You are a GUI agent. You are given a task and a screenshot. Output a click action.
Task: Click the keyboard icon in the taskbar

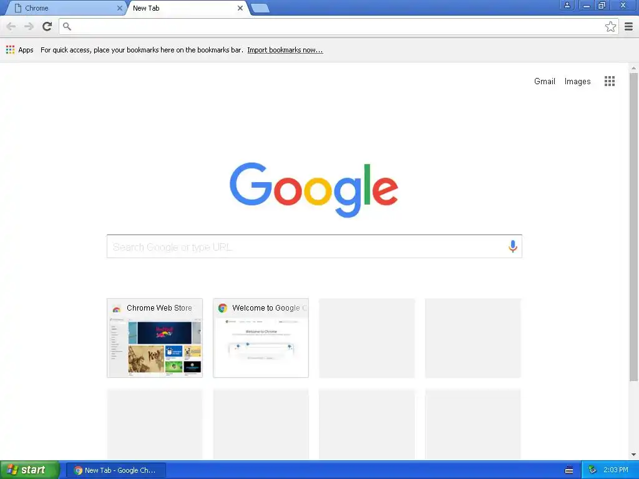coord(569,470)
